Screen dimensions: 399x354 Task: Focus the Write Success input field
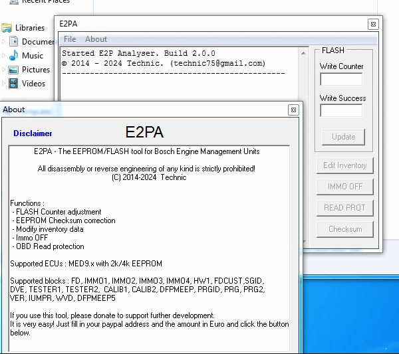coord(341,111)
